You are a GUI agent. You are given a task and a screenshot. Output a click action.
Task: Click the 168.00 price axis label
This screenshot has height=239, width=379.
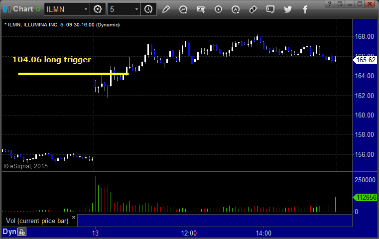(364, 37)
